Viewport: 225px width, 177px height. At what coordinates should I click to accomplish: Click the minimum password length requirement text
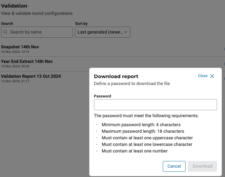click(x=141, y=124)
